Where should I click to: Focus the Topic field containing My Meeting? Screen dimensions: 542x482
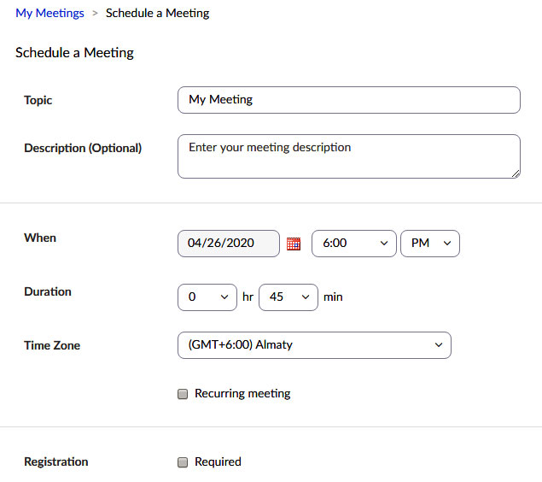[348, 100]
